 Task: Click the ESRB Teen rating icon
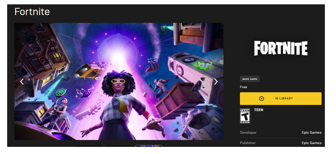(245, 116)
